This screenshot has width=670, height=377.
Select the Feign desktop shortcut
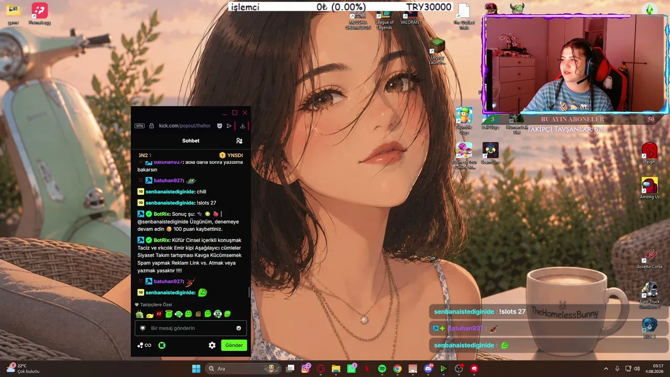[650, 153]
